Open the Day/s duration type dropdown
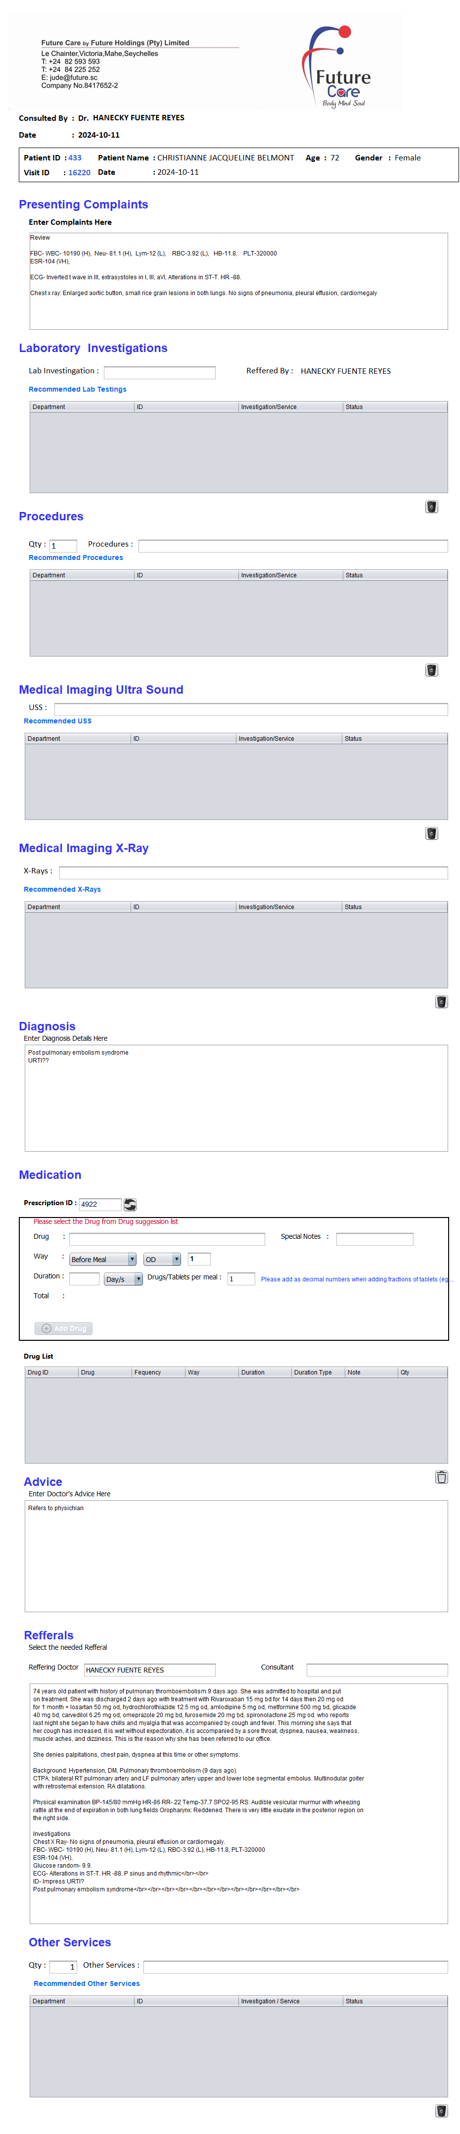 tap(123, 1278)
